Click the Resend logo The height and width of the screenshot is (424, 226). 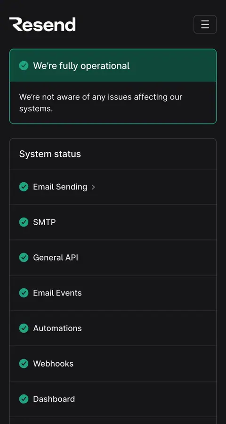coord(42,24)
